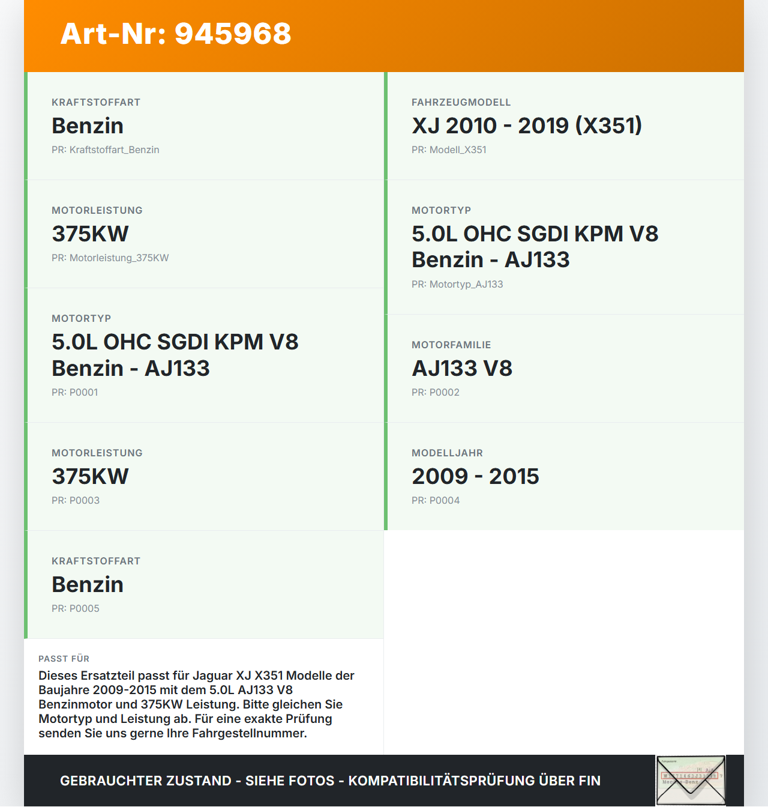
Task: Click the PR: Modell_X351 label
Action: point(449,150)
